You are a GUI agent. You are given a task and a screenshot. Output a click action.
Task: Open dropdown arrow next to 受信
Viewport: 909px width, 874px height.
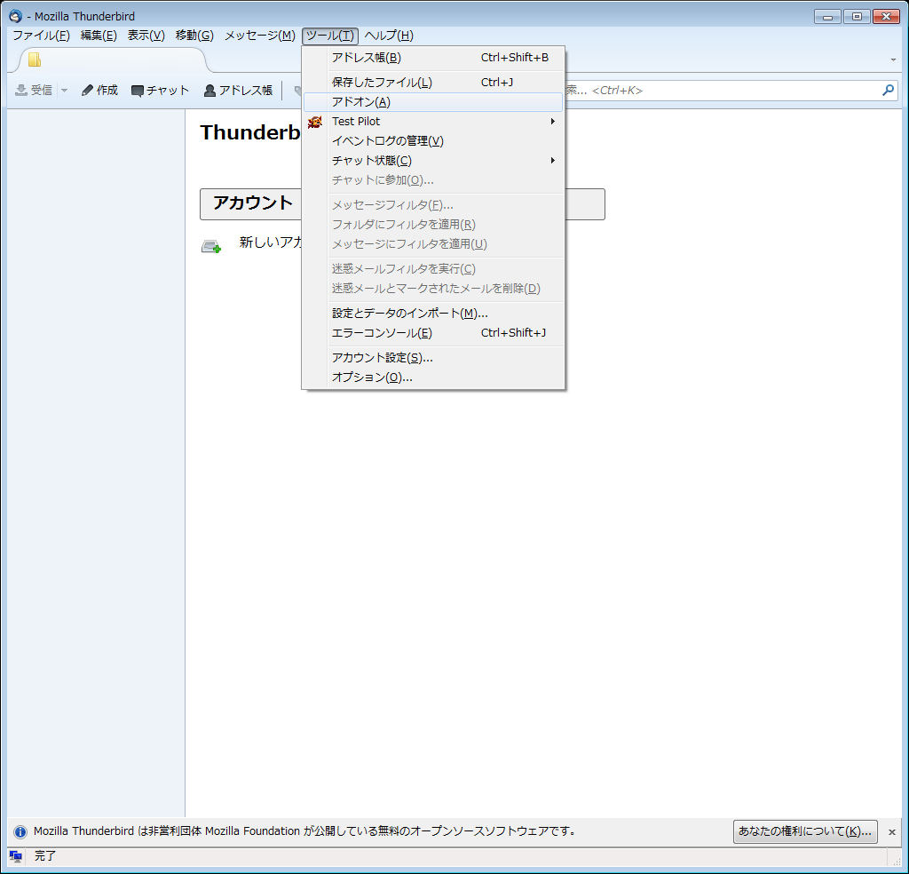64,91
